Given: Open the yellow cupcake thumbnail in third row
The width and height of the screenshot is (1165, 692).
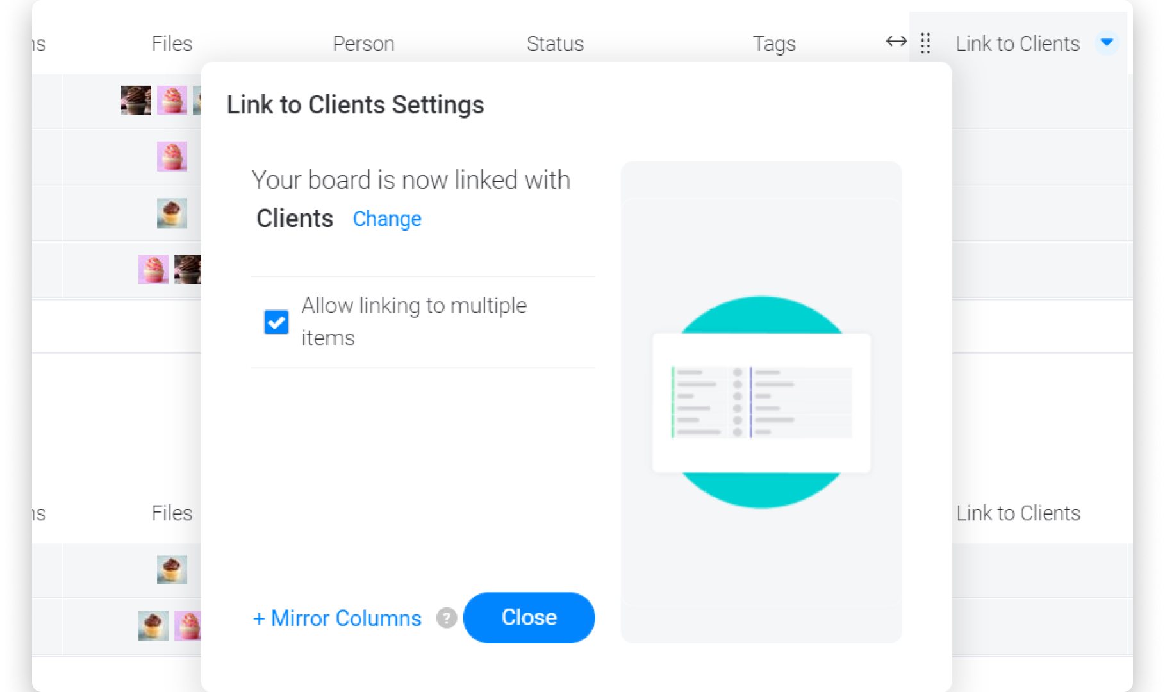Looking at the screenshot, I should [172, 213].
